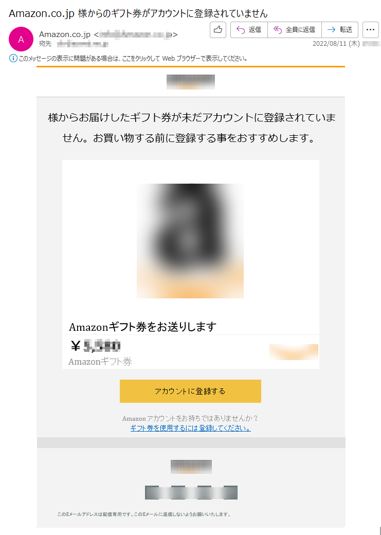Viewport: 381px width, 535px height.
Task: Open the three-dot more actions menu
Action: (370, 30)
